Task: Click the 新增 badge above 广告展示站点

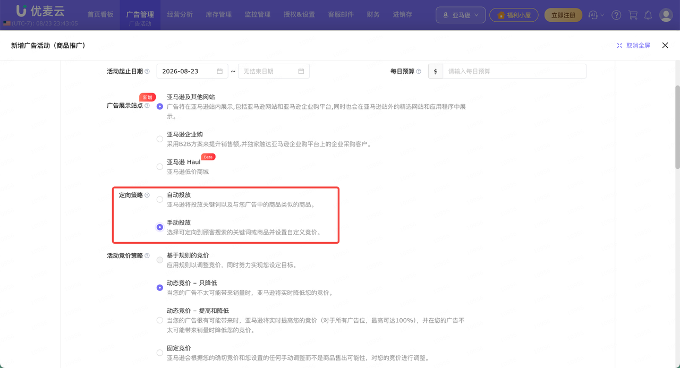Action: [x=147, y=97]
